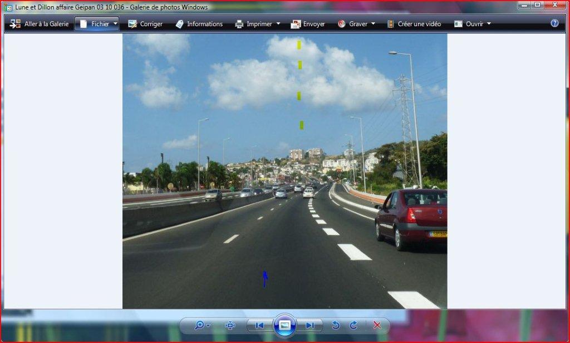Click Envoyer to email the photo
570x343 pixels.
[308, 24]
